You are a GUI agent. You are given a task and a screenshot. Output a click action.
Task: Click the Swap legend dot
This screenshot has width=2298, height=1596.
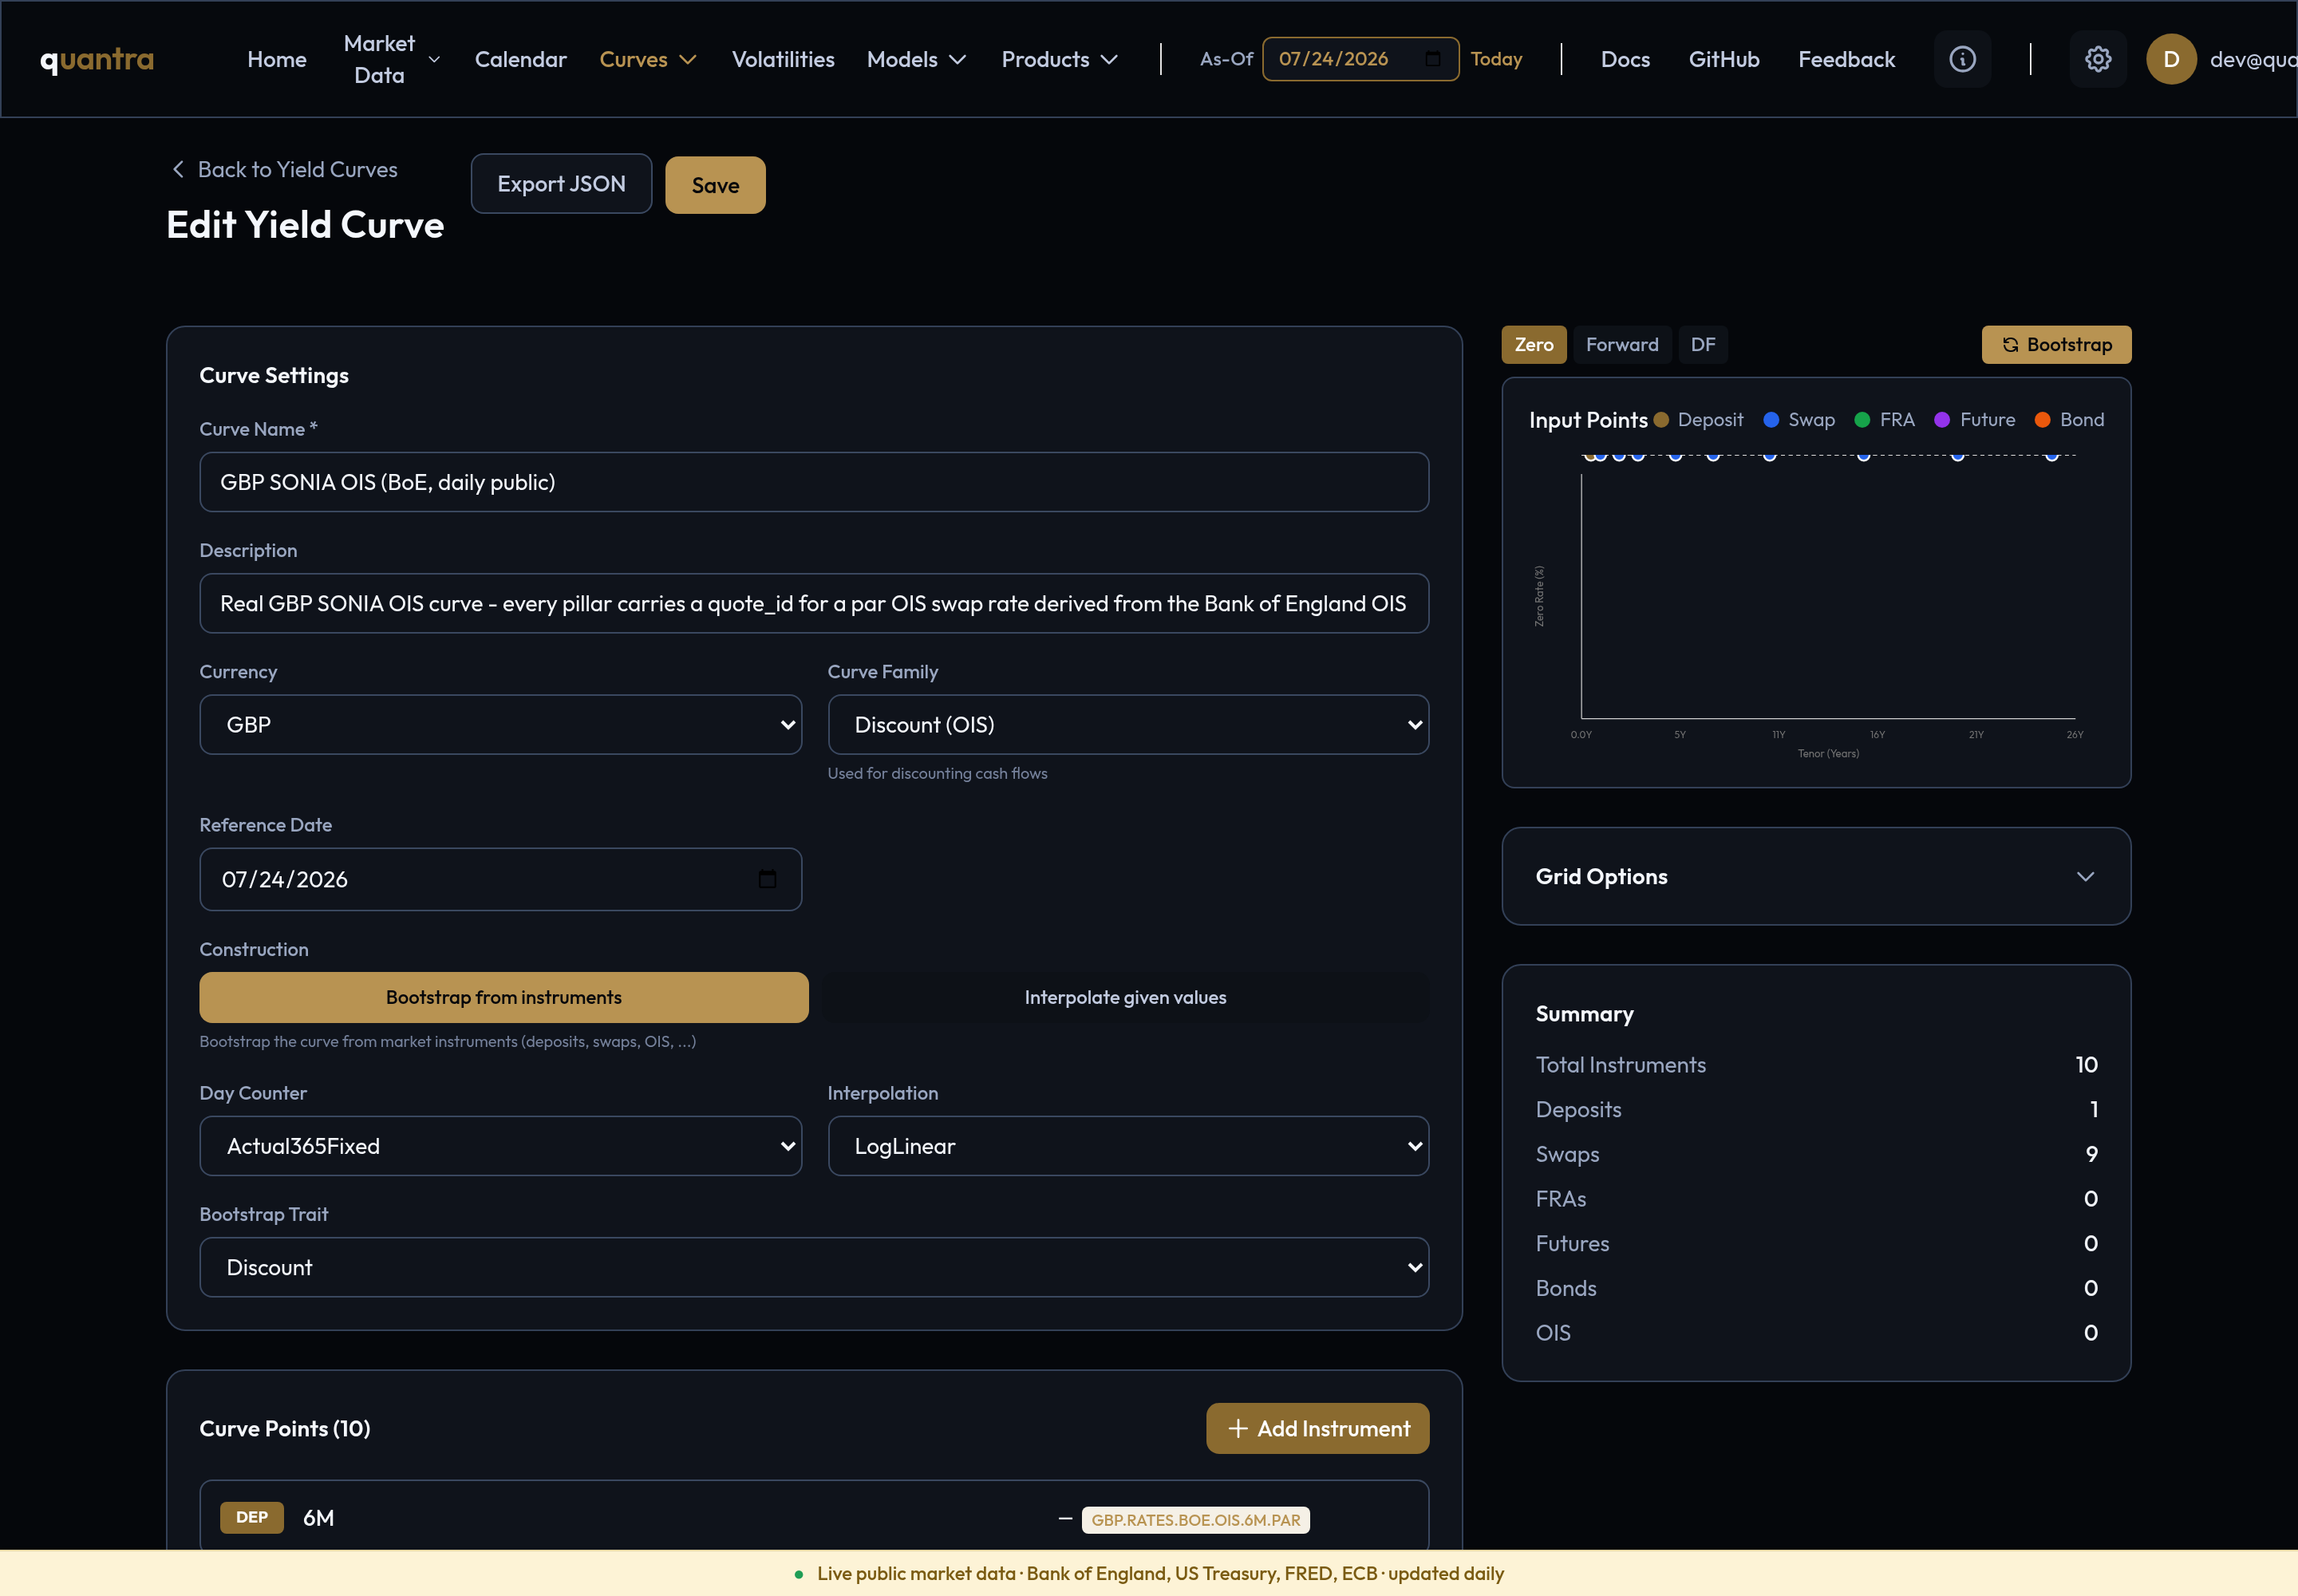(x=1771, y=420)
